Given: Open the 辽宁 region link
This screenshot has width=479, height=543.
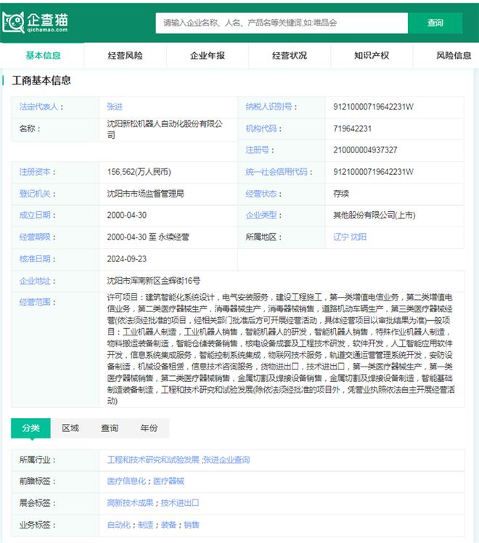Looking at the screenshot, I should (341, 237).
